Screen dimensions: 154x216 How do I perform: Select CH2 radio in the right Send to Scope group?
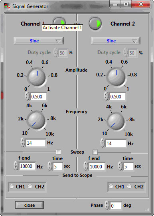coord(129,186)
